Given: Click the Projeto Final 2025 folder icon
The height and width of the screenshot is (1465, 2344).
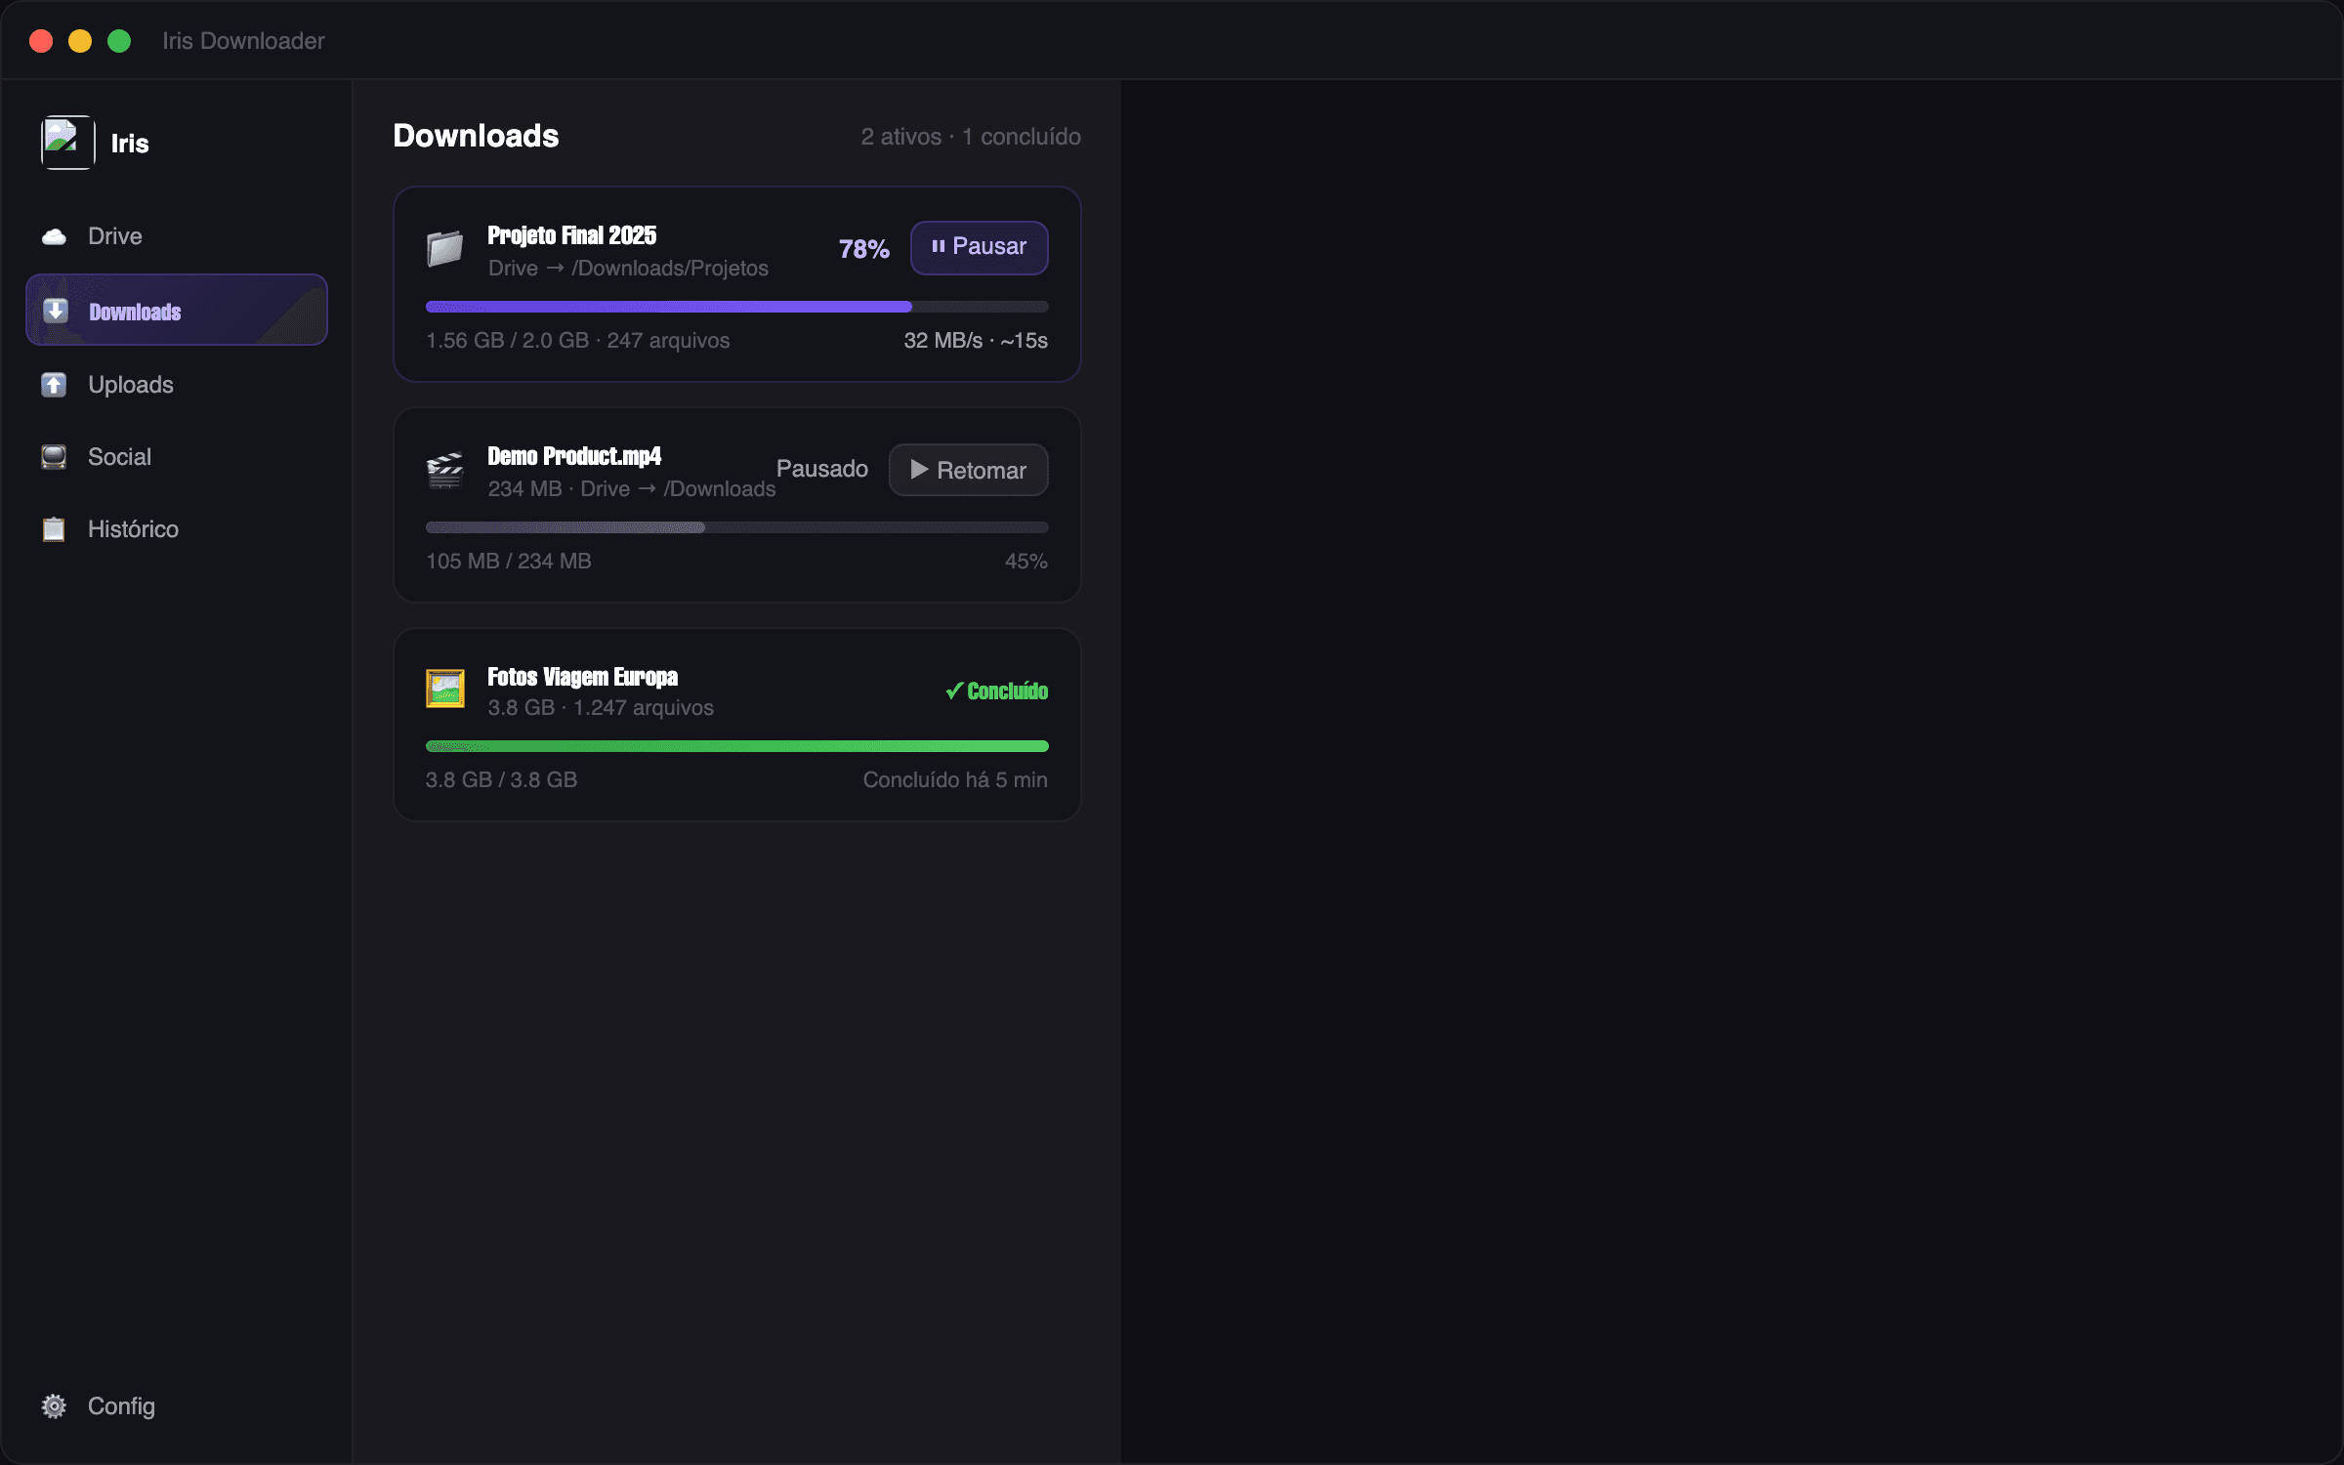Looking at the screenshot, I should (445, 248).
